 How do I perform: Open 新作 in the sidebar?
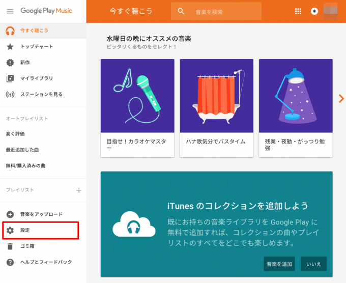coord(43,63)
